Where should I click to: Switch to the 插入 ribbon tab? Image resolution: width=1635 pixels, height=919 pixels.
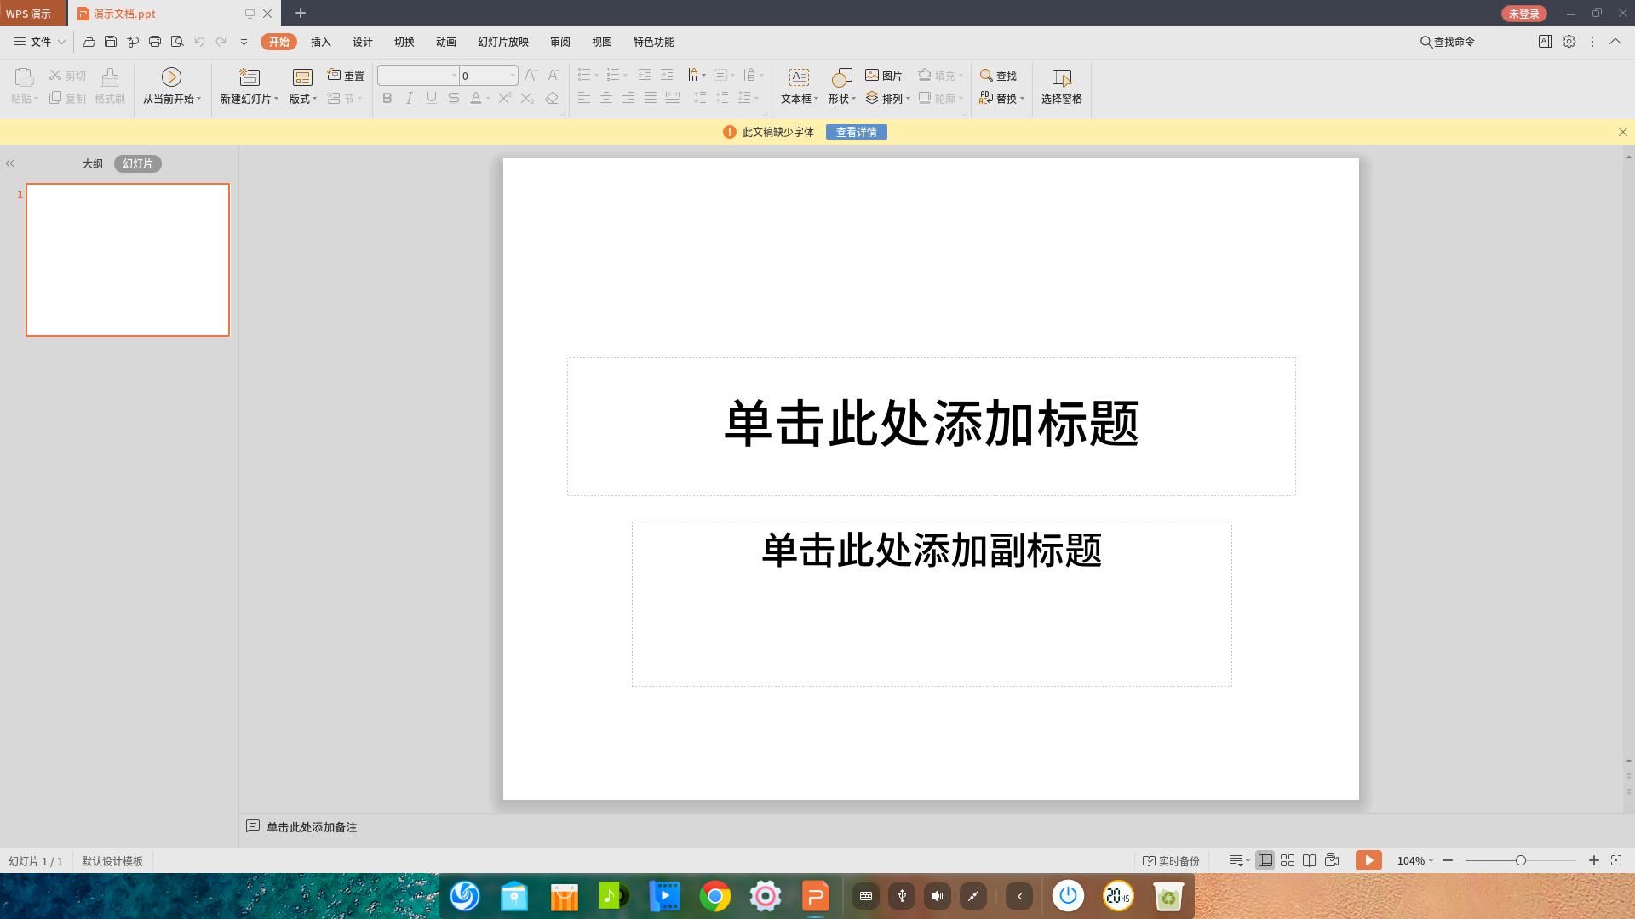[x=319, y=41]
